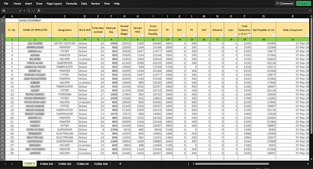Select the FOREMAN designation cell

[65, 94]
